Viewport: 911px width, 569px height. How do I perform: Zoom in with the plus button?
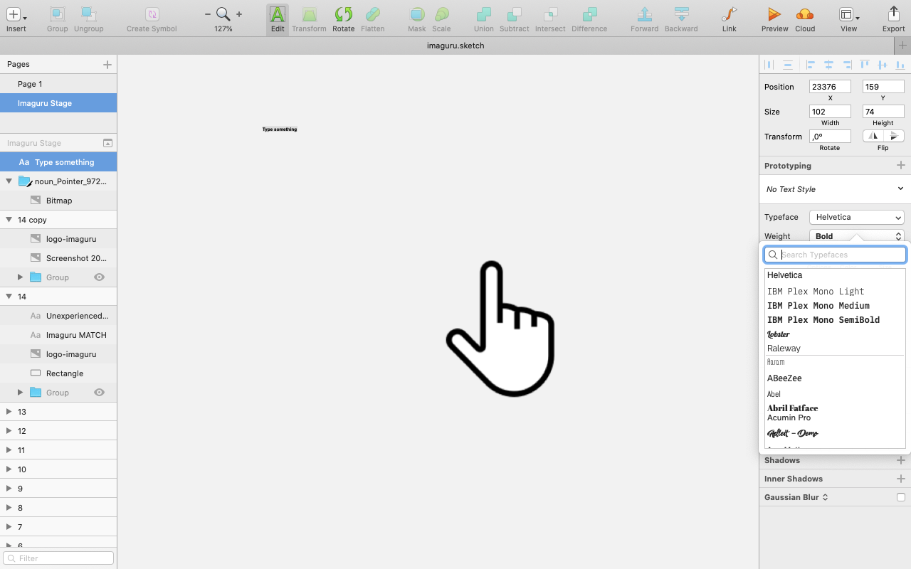click(x=239, y=14)
